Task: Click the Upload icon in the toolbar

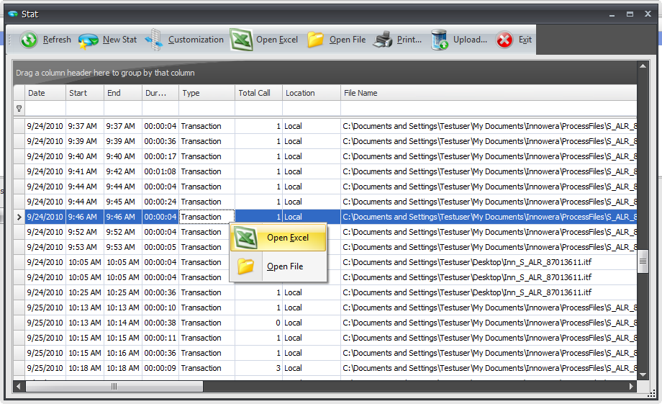Action: coord(440,40)
